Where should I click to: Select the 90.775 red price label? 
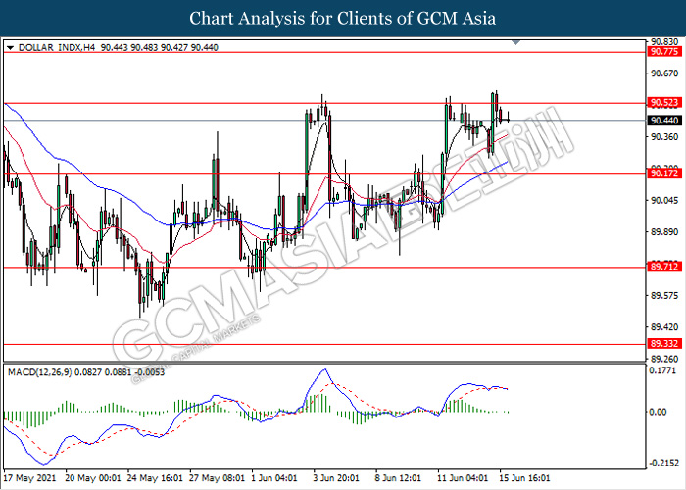pos(664,52)
